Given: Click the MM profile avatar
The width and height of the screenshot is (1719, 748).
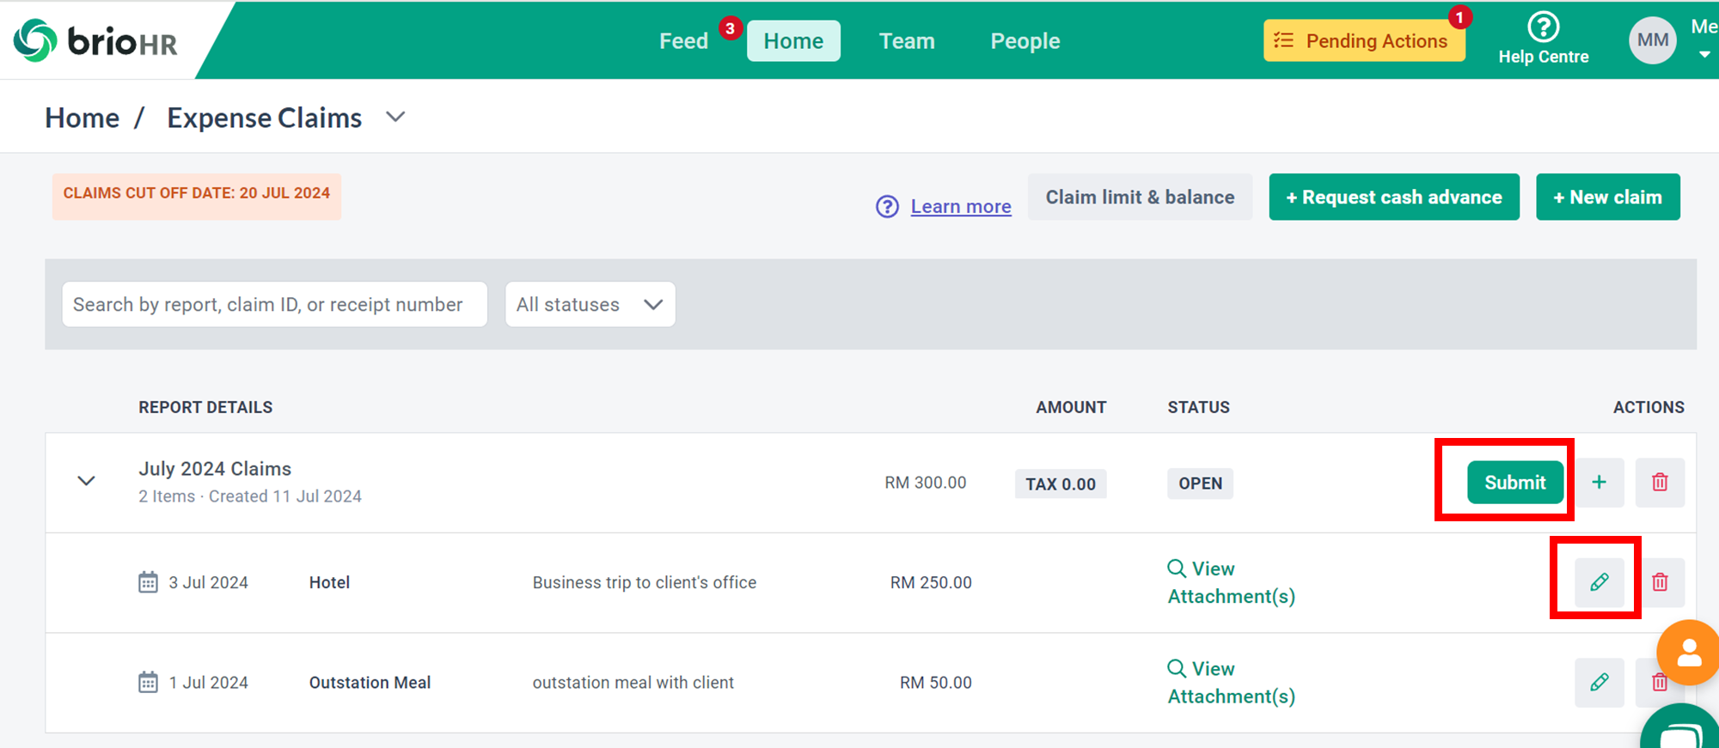Looking at the screenshot, I should (x=1653, y=40).
